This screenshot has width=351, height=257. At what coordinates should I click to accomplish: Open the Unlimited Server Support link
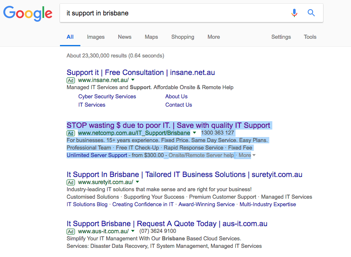(x=97, y=155)
